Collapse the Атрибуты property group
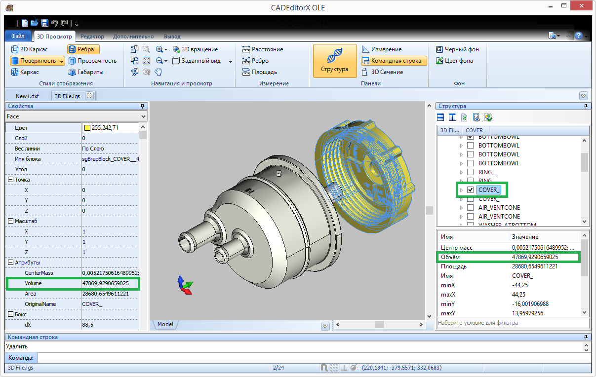Viewport: 596px width, 377px height. pyautogui.click(x=10, y=263)
